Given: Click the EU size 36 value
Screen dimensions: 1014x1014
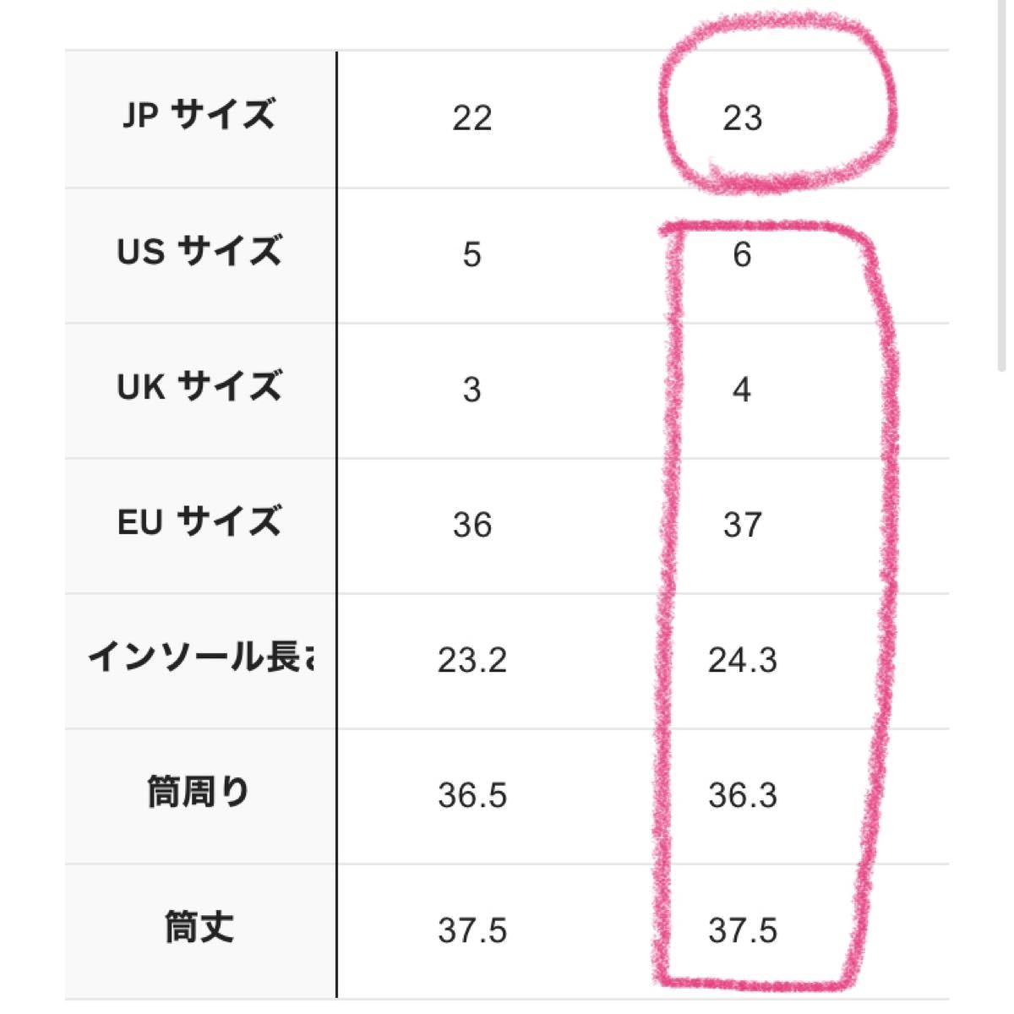Looking at the screenshot, I should coord(472,525).
